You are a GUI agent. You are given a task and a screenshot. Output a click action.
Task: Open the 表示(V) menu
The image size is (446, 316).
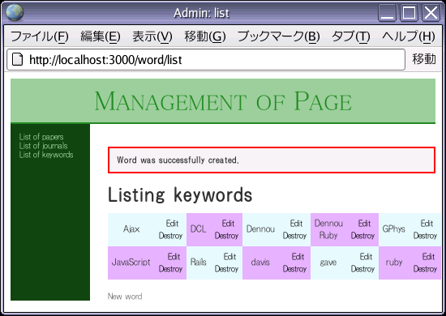click(152, 36)
